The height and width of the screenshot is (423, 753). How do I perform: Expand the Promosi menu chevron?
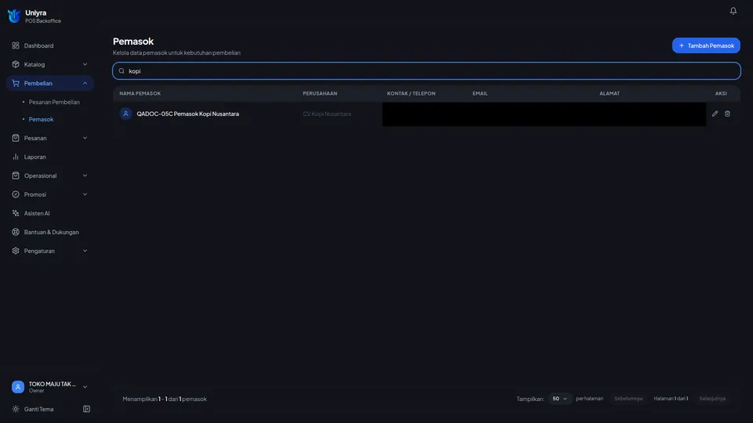pyautogui.click(x=85, y=194)
